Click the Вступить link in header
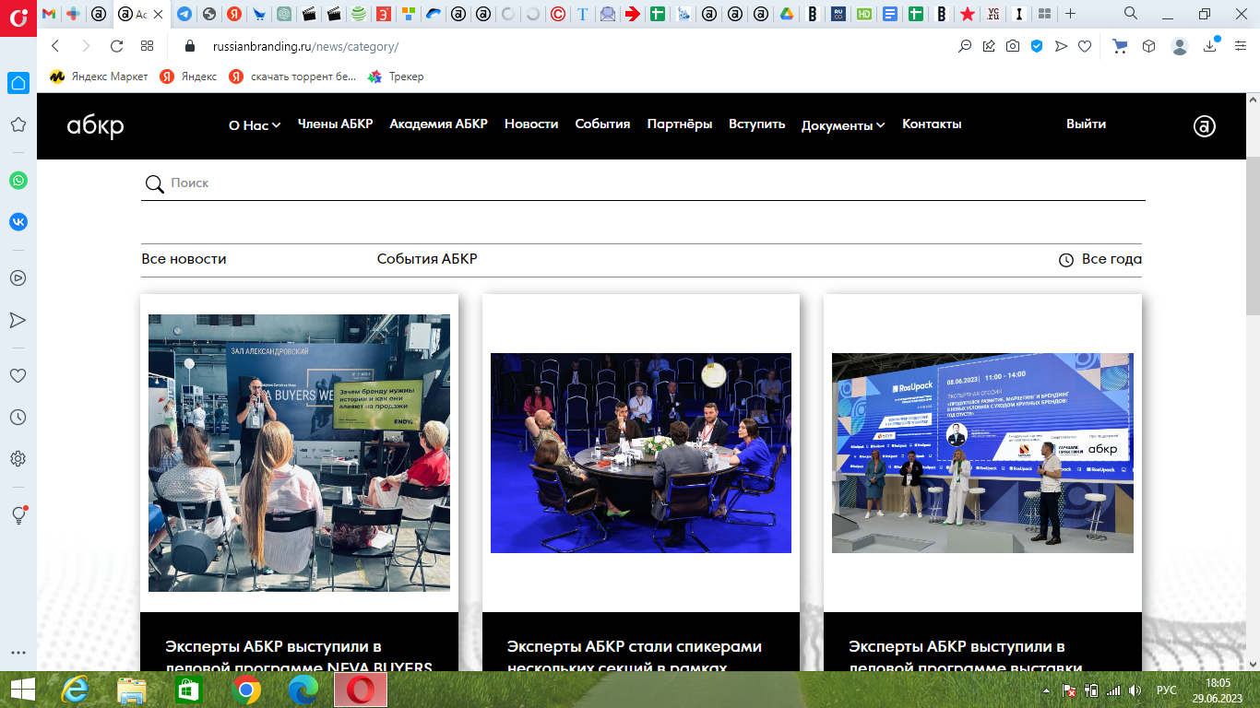The height and width of the screenshot is (708, 1260). point(757,124)
